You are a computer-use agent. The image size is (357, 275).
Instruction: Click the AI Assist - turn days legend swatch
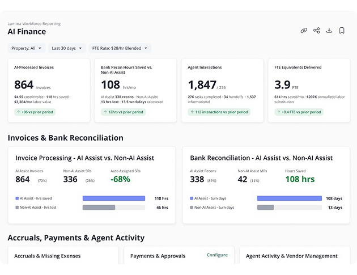(x=192, y=198)
